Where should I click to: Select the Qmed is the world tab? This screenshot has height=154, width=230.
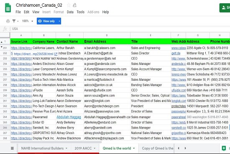117,148
